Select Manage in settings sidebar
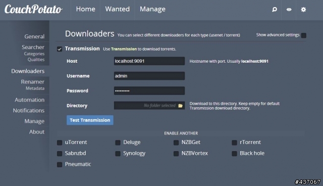This screenshot has height=186, width=323. pyautogui.click(x=34, y=121)
